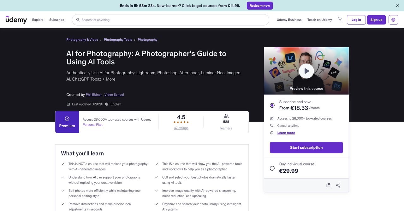Open Video School instructor link
The height and width of the screenshot is (211, 404).
(x=114, y=95)
